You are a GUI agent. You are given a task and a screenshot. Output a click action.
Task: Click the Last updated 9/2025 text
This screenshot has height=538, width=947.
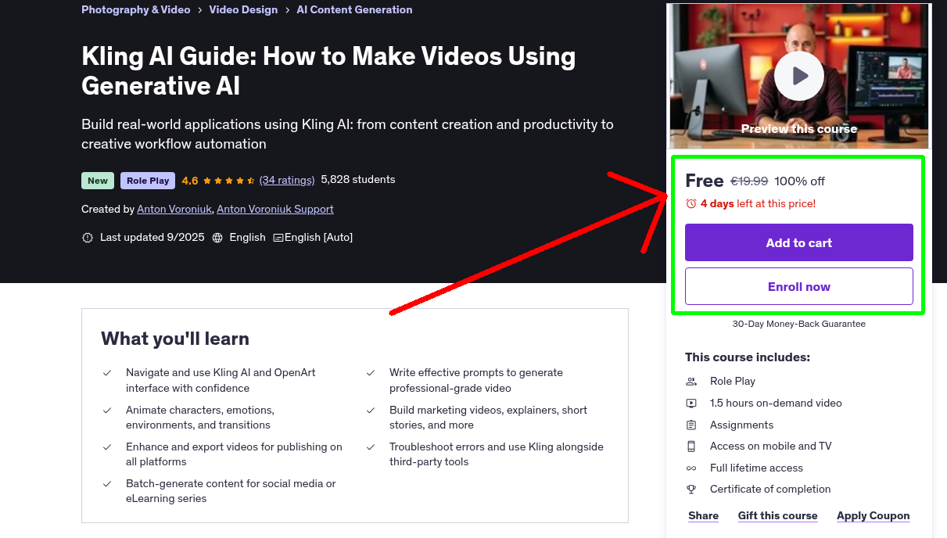[152, 238]
